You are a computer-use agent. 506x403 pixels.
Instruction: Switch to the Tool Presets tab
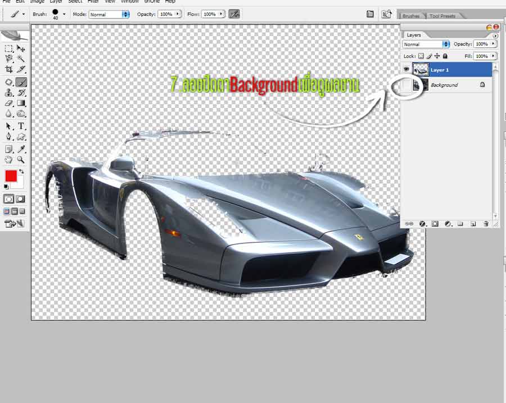(x=442, y=16)
